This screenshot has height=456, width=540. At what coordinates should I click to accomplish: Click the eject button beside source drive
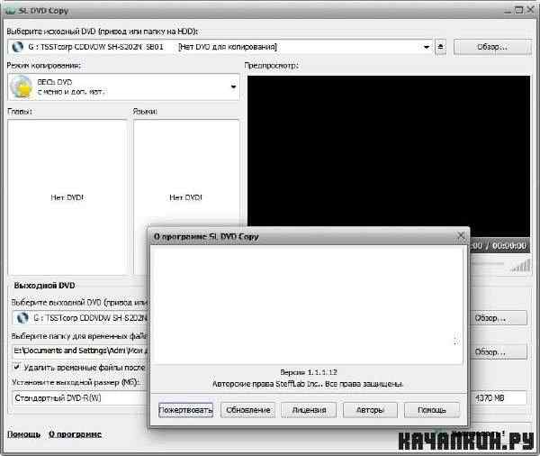click(440, 47)
